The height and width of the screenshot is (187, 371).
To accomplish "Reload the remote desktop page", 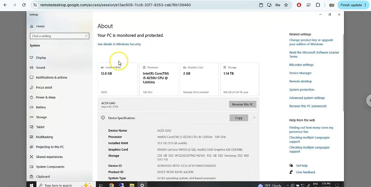I will 24,5.
